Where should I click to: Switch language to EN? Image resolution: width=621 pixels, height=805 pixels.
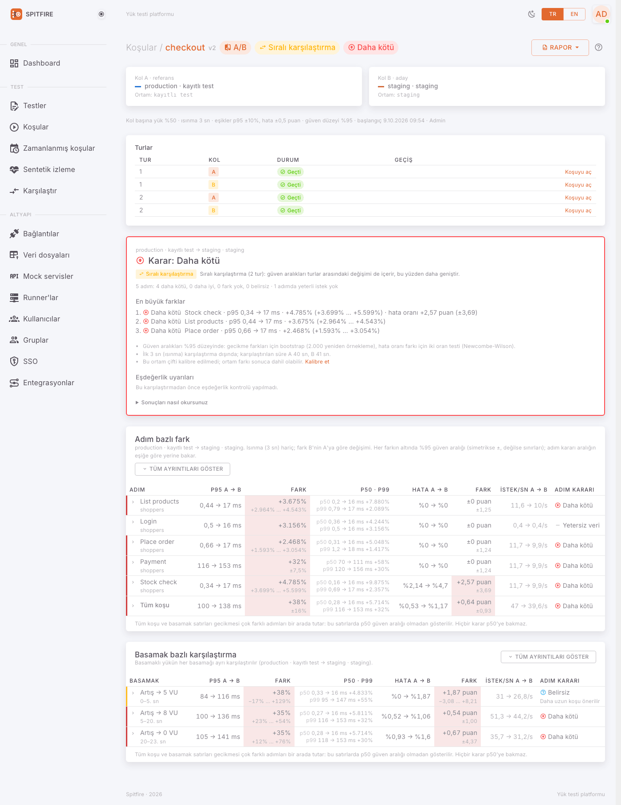click(x=574, y=14)
